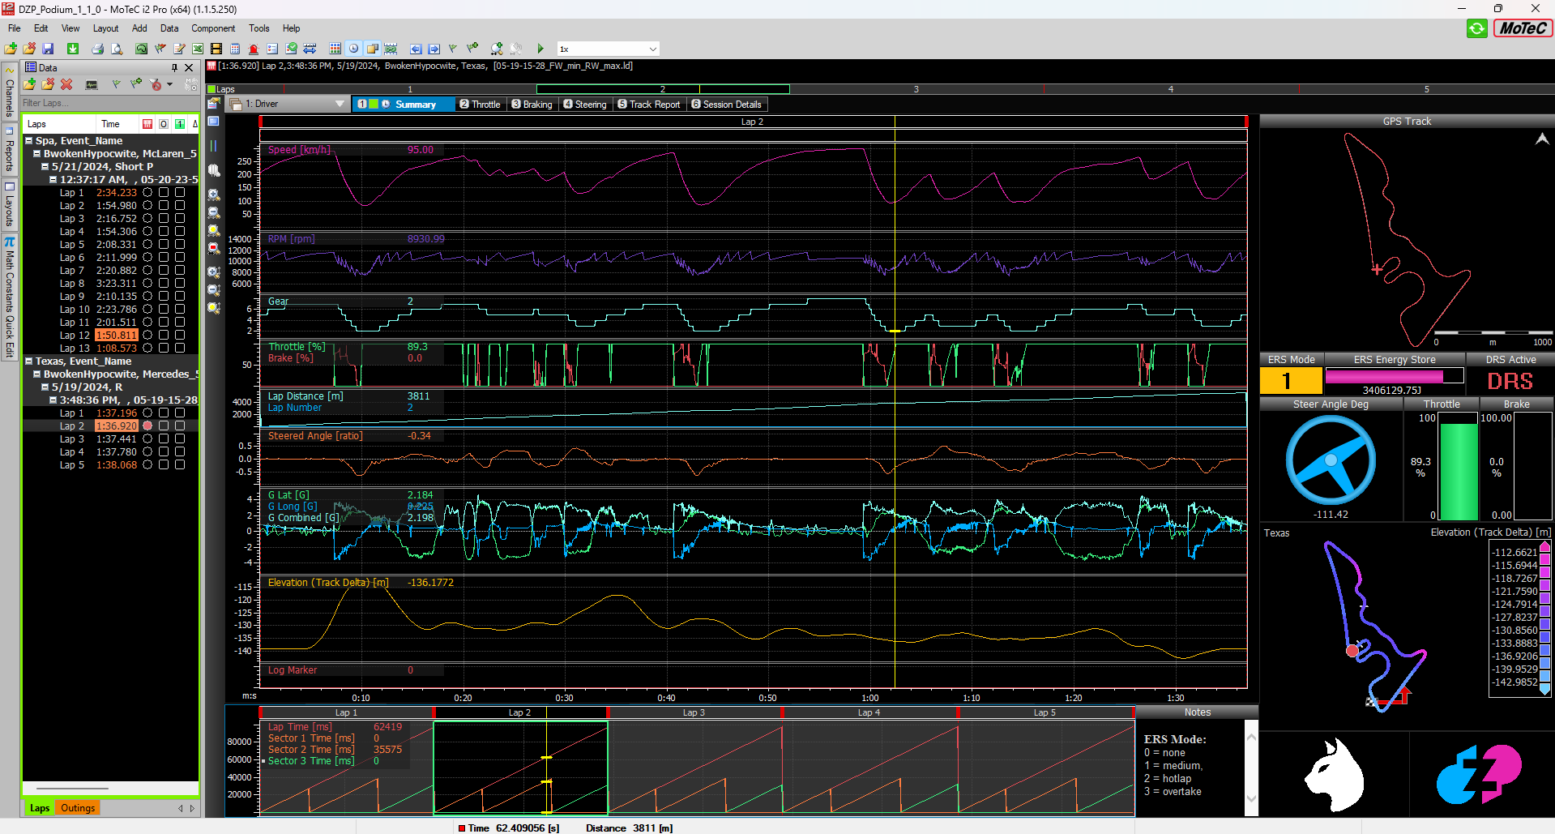Click the Close Log File toolbar icon

tap(29, 49)
